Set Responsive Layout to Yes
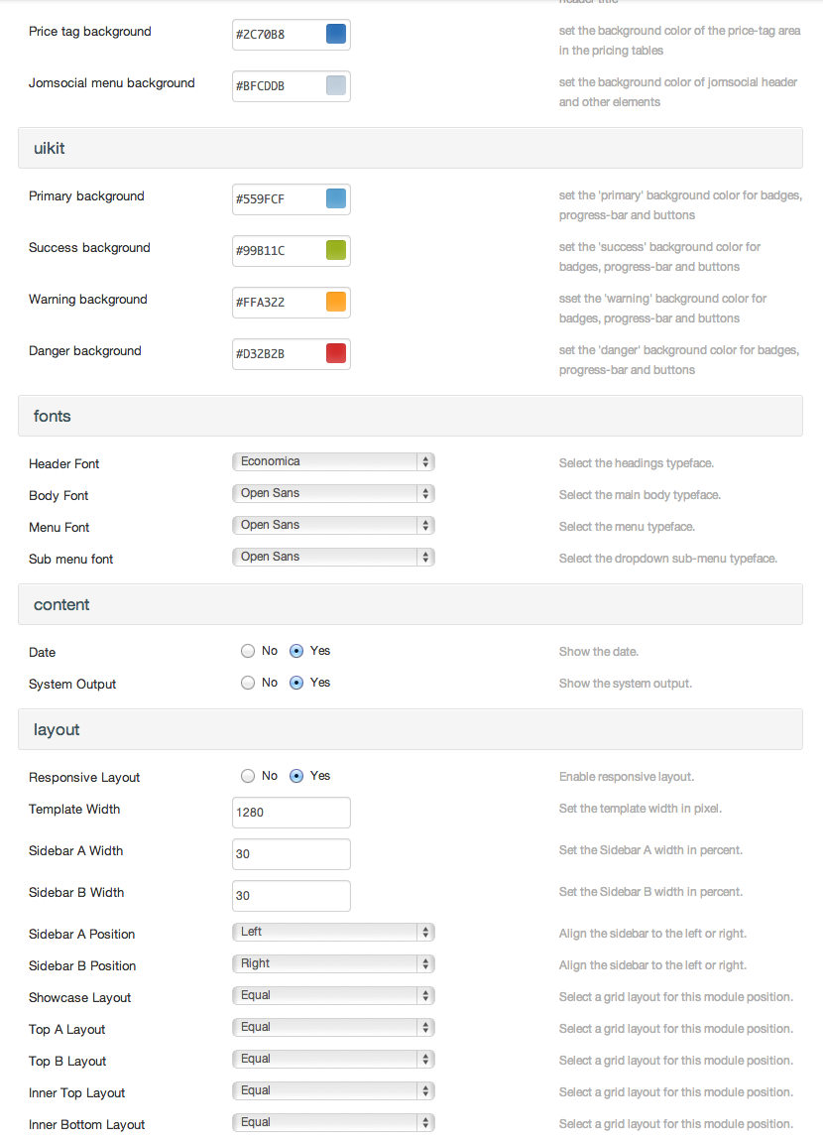Viewport: 823px width, 1141px height. 296,776
